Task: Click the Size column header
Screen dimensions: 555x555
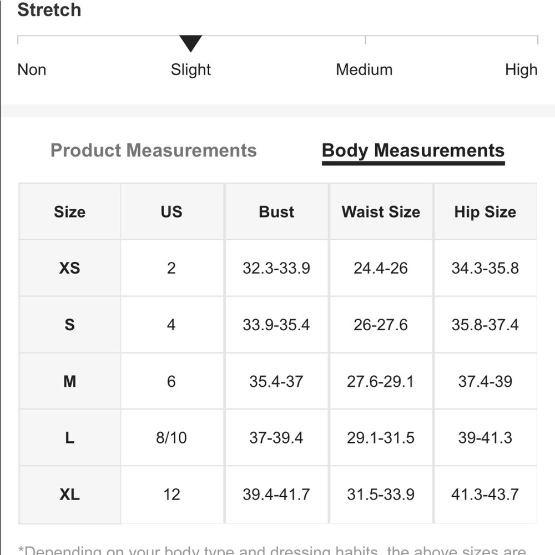Action: [70, 211]
